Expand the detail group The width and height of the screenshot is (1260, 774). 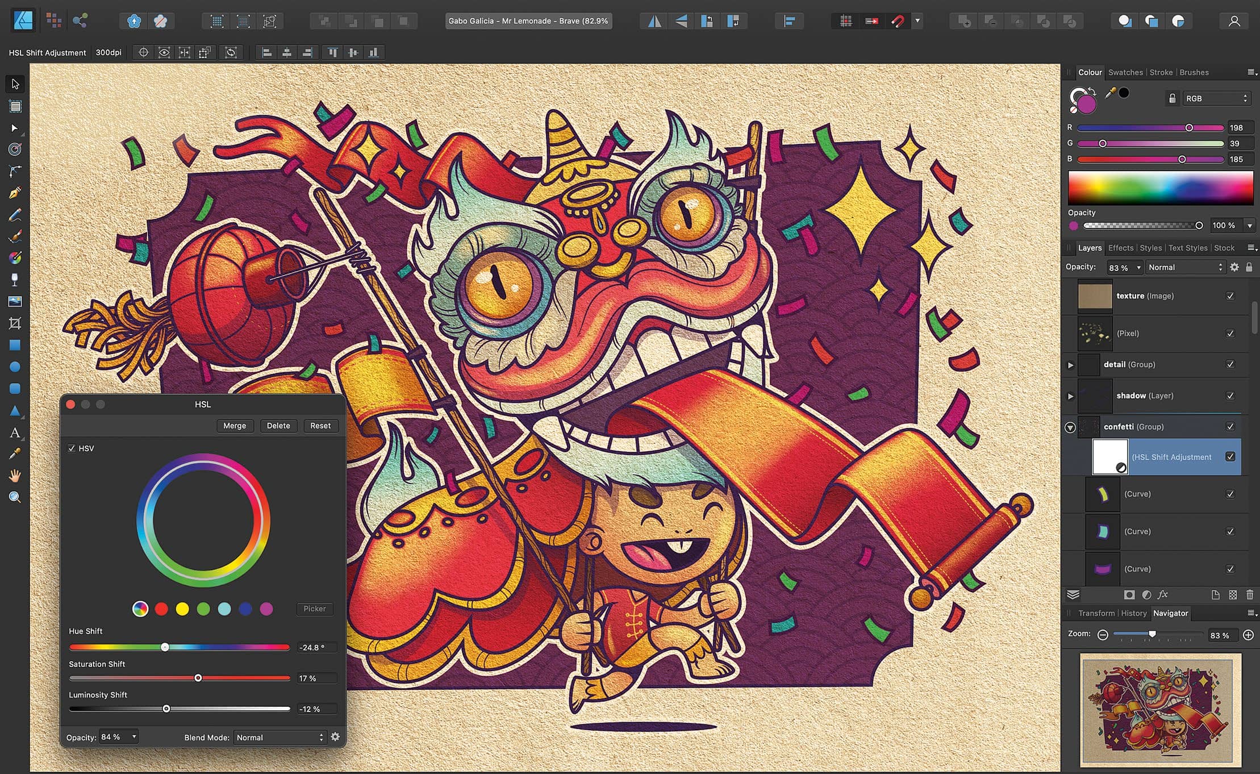pos(1070,364)
